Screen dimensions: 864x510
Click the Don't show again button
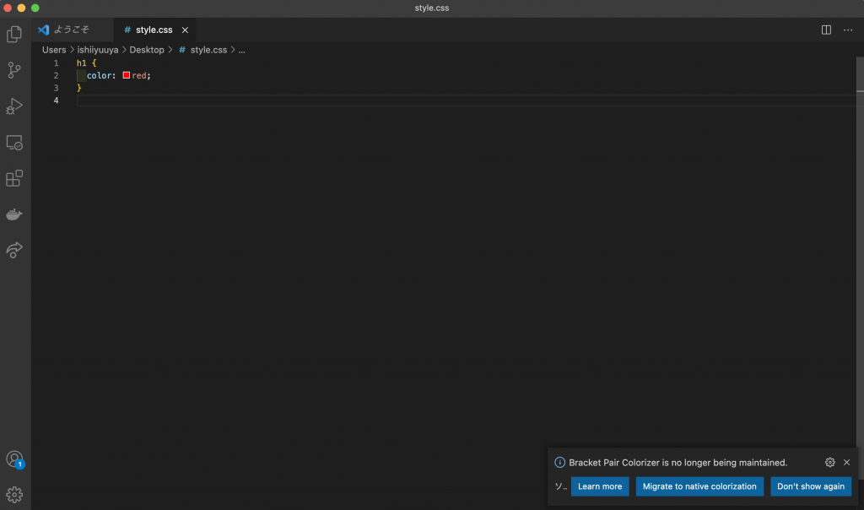pyautogui.click(x=810, y=486)
